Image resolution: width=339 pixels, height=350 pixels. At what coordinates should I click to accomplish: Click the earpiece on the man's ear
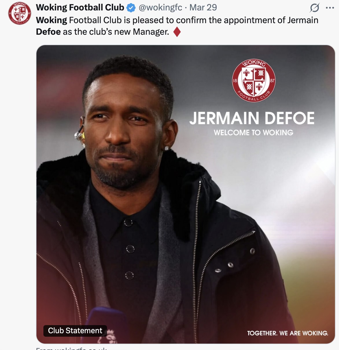tap(79, 133)
